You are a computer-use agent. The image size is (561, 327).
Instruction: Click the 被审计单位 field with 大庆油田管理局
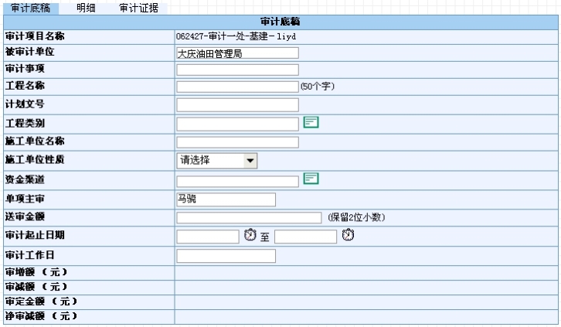(237, 53)
